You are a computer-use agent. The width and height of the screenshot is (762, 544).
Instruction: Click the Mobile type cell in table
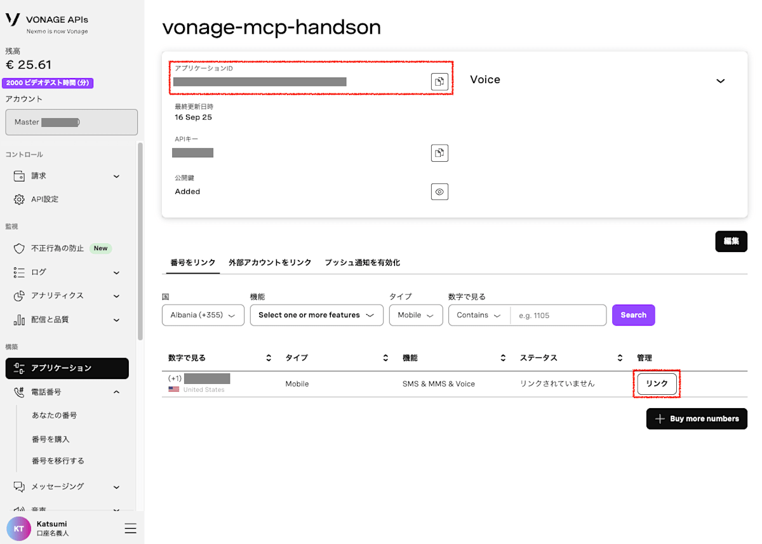pos(297,384)
